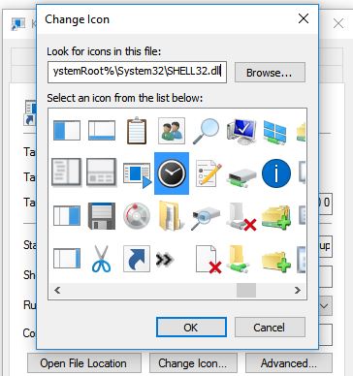This screenshot has height=376, width=353.
Task: Select the document with red X icon
Action: coord(209,260)
